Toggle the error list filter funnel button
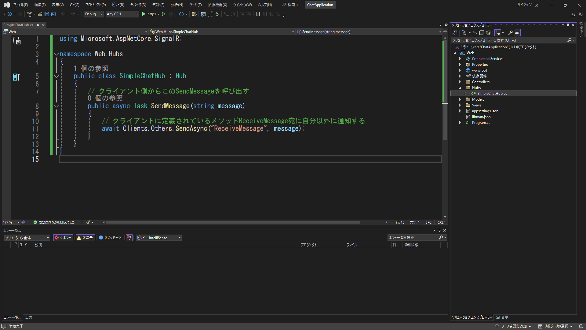586x330 pixels. point(129,238)
